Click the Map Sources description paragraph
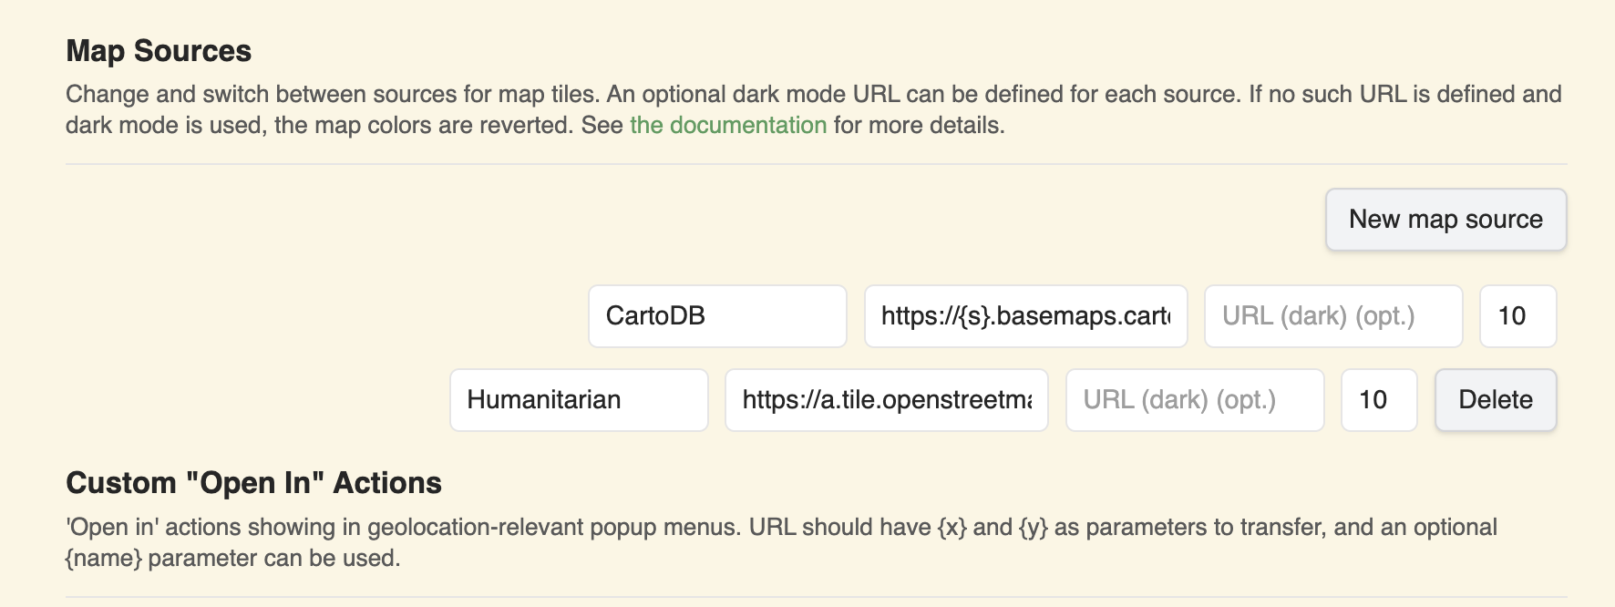Image resolution: width=1615 pixels, height=607 pixels. pyautogui.click(x=814, y=109)
